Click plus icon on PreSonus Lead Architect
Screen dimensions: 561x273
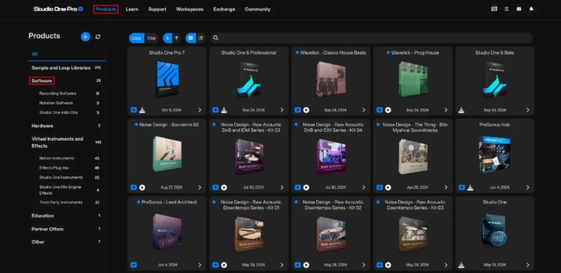[x=133, y=265]
